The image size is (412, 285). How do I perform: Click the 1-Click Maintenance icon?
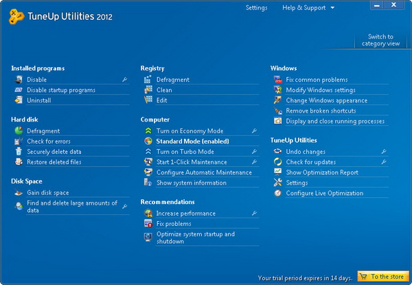click(148, 162)
